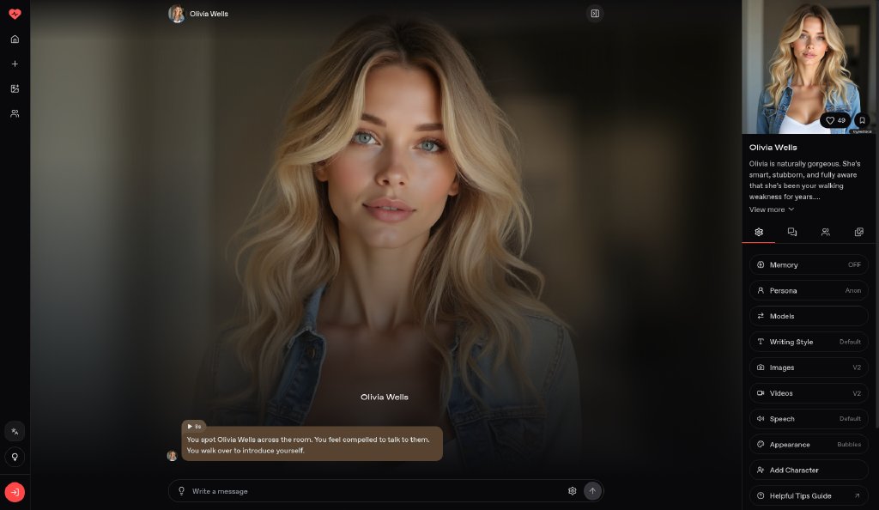Image resolution: width=879 pixels, height=510 pixels.
Task: Select the settings gear tab
Action: [x=759, y=232]
